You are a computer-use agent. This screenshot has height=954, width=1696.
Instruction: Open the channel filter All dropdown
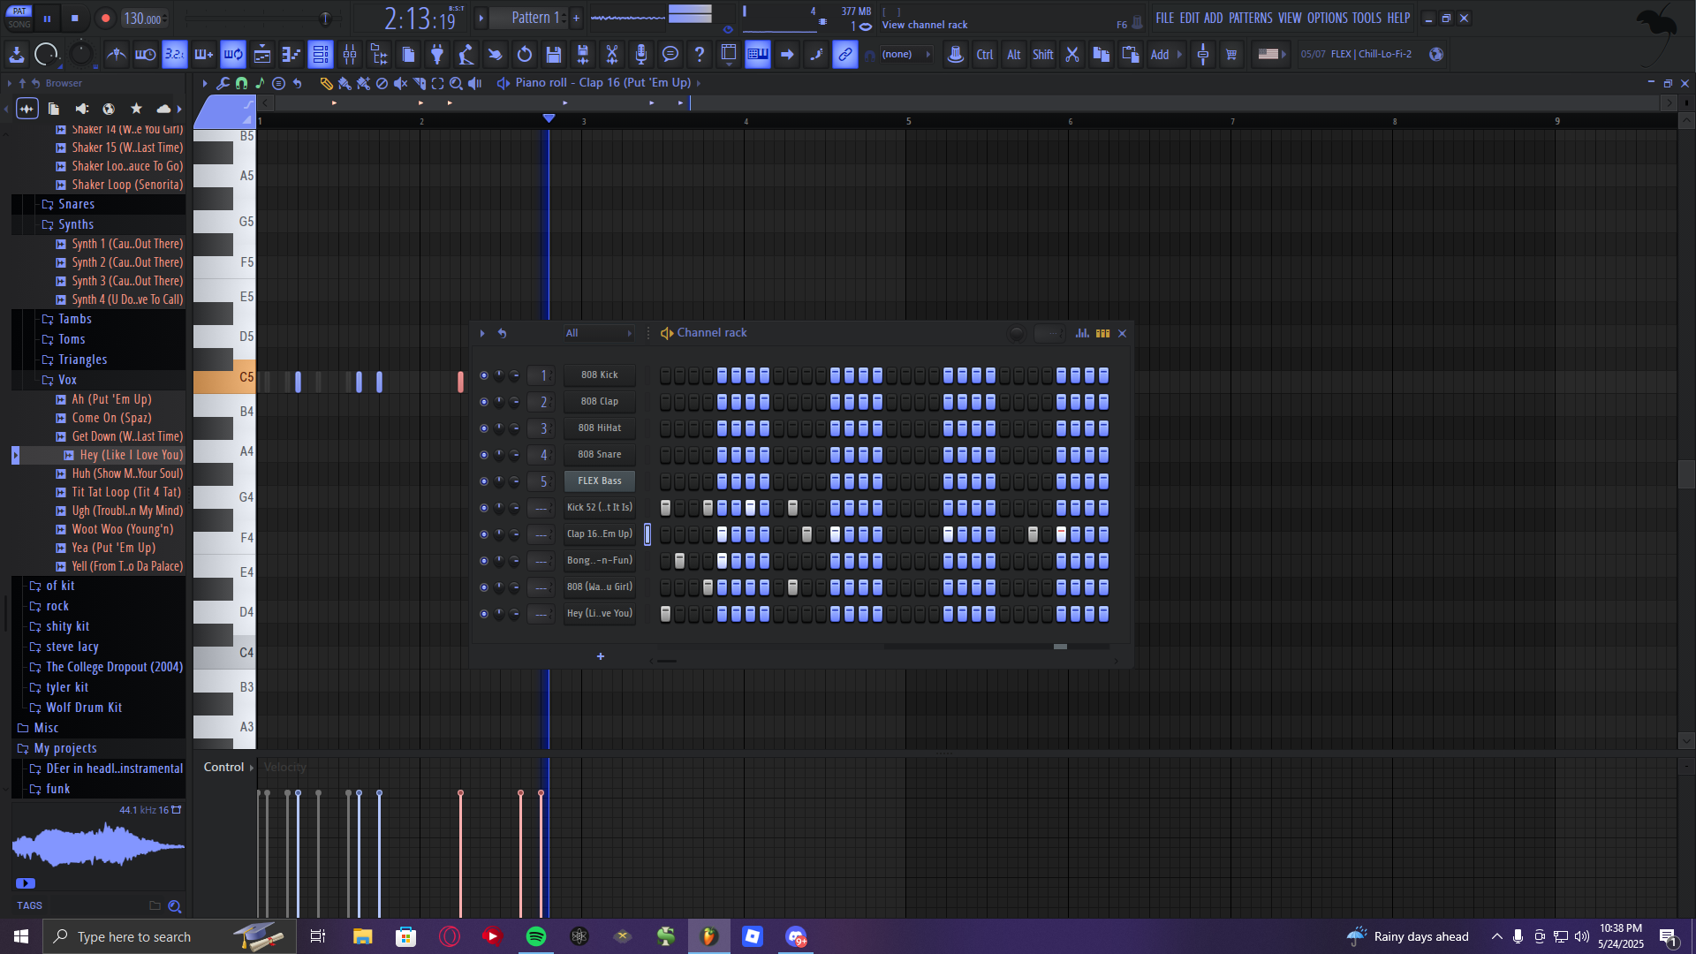tap(599, 333)
